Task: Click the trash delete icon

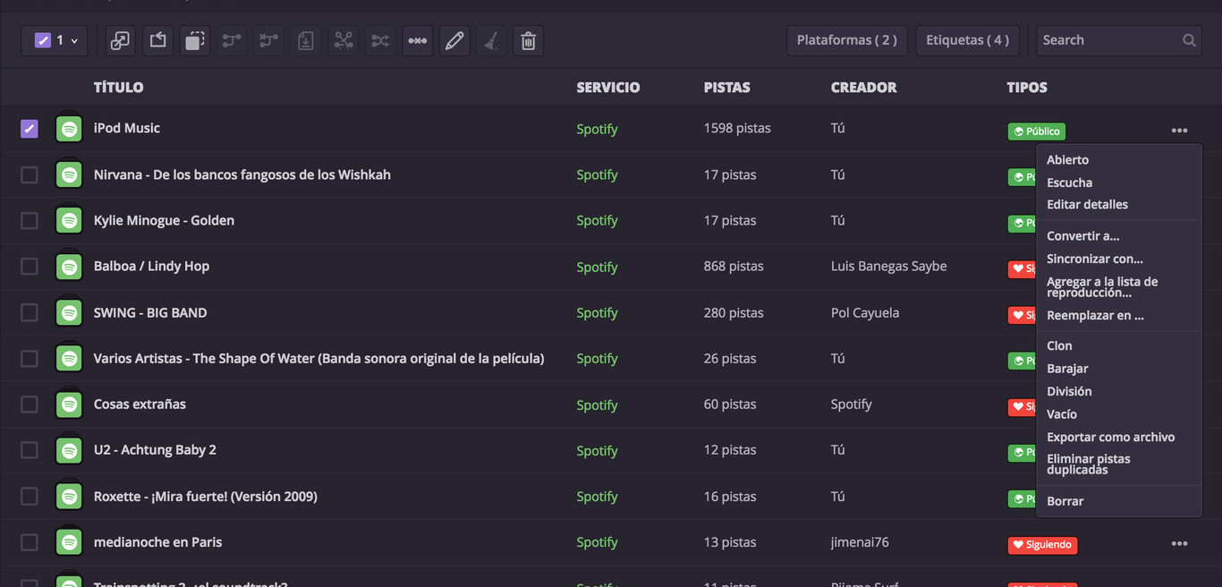Action: coord(528,40)
